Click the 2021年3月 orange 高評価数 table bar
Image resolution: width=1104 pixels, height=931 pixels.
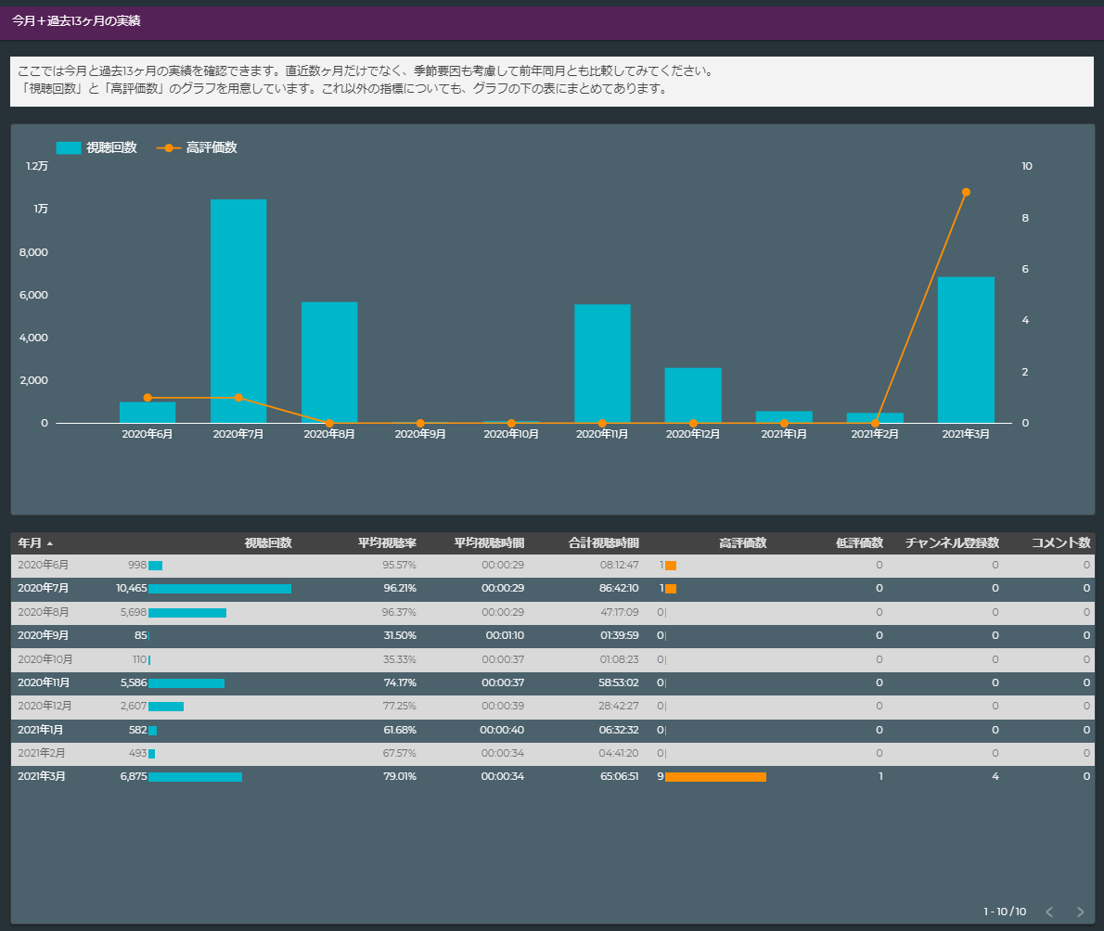click(x=715, y=776)
